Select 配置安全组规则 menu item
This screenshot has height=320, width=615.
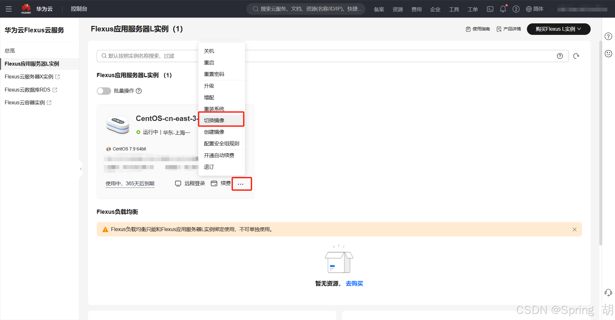click(221, 144)
